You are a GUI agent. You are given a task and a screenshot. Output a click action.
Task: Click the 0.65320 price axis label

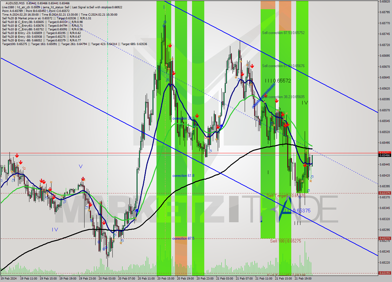point(385,219)
